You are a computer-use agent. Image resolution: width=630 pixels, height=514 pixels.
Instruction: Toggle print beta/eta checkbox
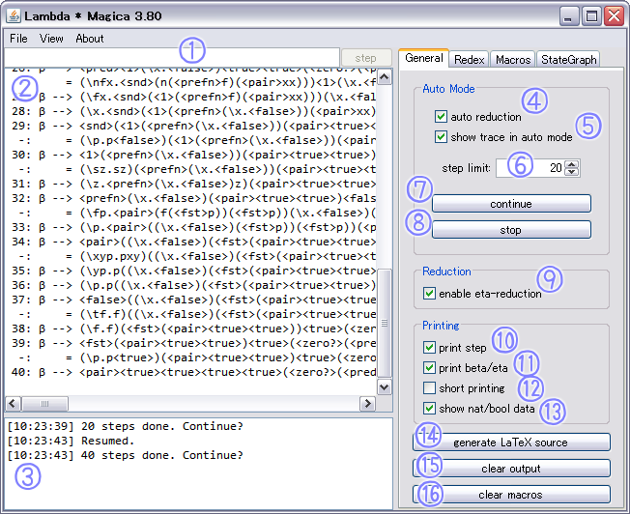pos(429,368)
